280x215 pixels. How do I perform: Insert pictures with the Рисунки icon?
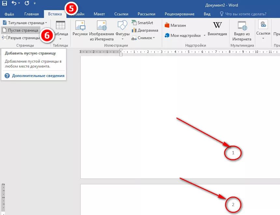coord(80,25)
